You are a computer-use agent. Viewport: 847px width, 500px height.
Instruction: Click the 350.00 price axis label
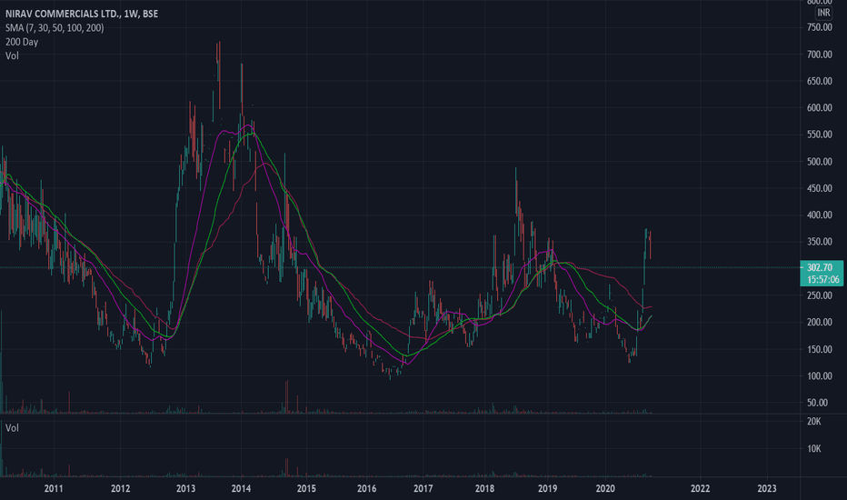[820, 242]
